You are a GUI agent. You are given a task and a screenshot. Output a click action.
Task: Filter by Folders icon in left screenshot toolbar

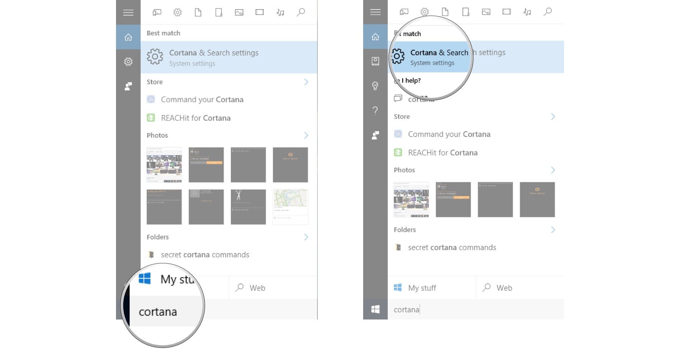[219, 13]
